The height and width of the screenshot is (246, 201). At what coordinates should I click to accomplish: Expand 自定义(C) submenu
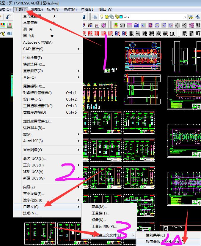pos(48,207)
